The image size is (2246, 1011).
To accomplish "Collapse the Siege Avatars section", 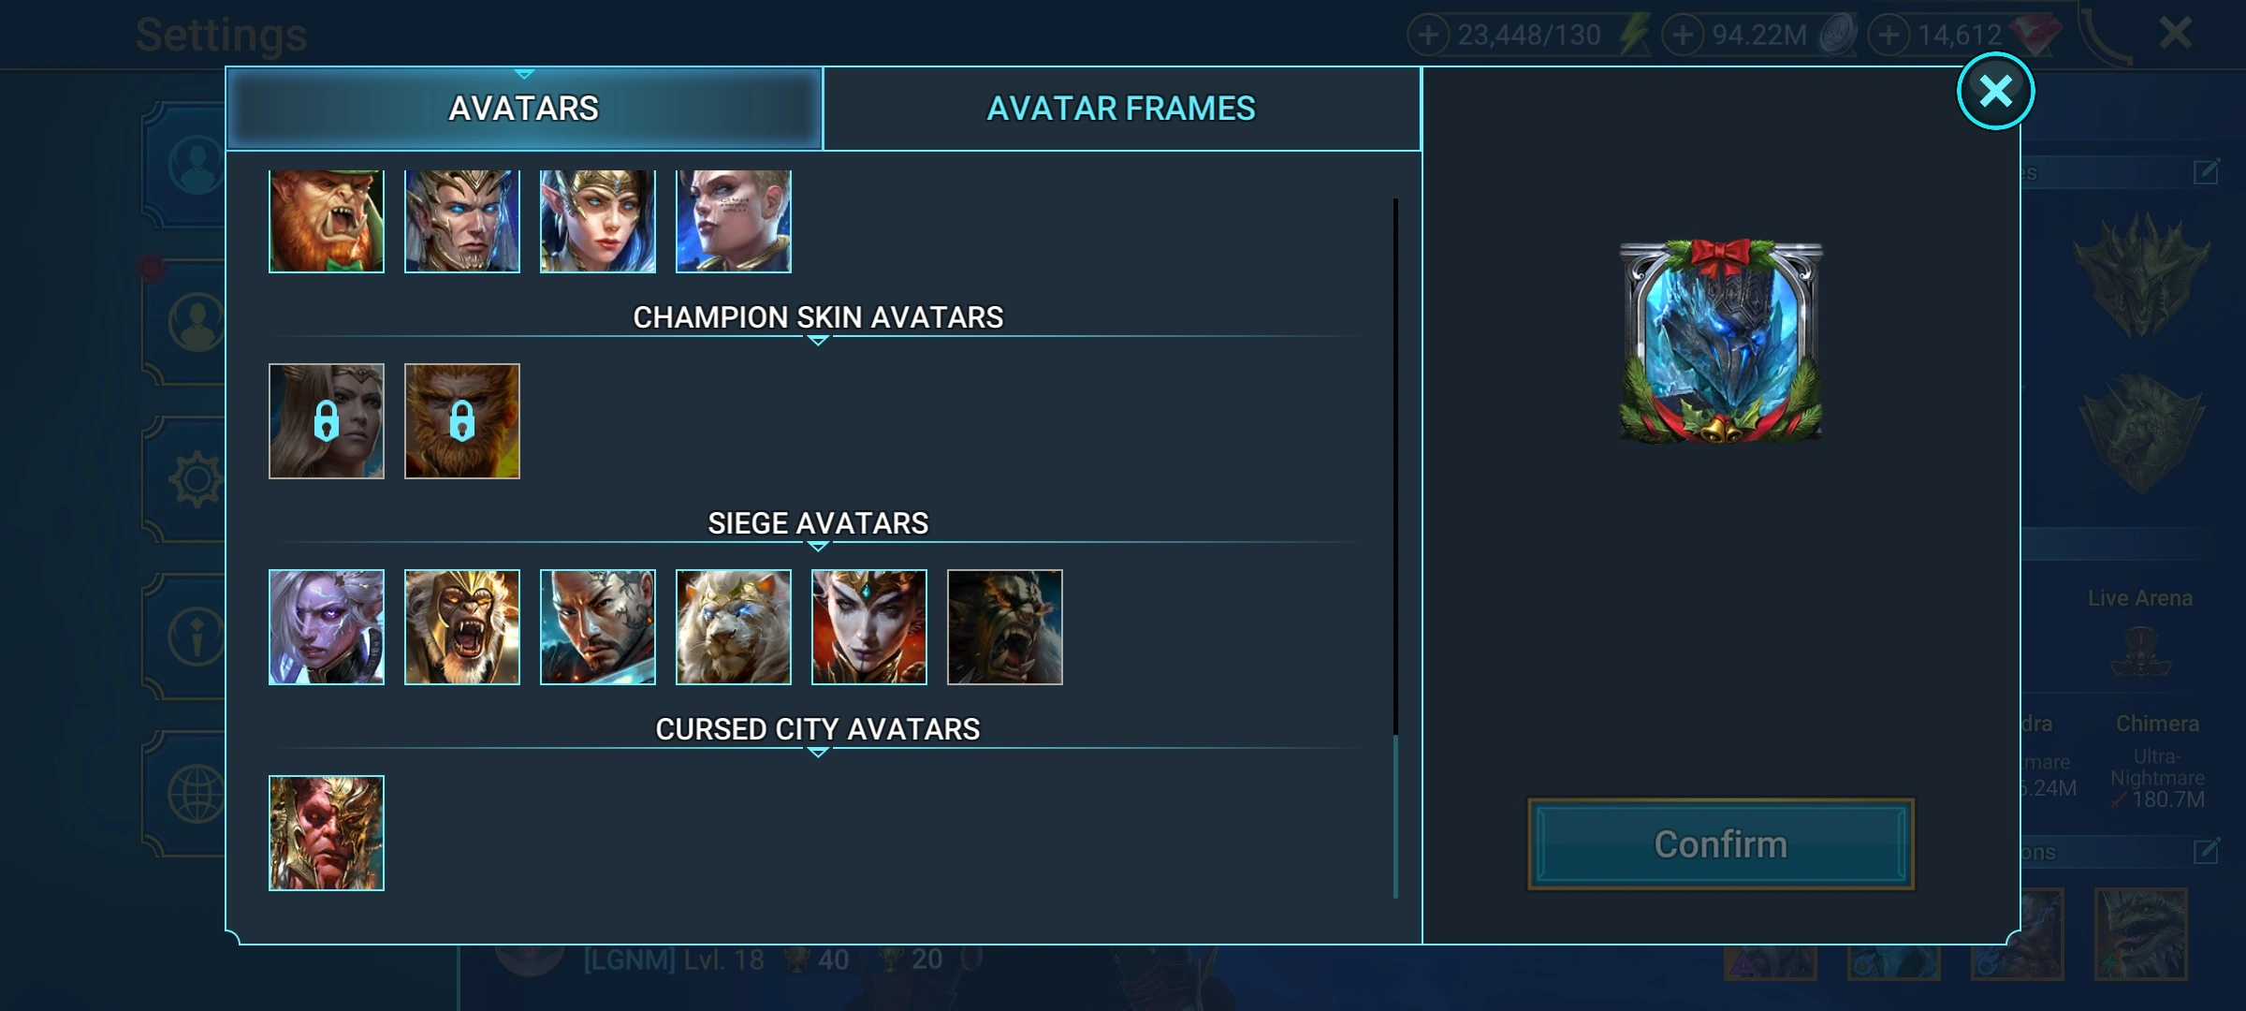I will (x=817, y=547).
